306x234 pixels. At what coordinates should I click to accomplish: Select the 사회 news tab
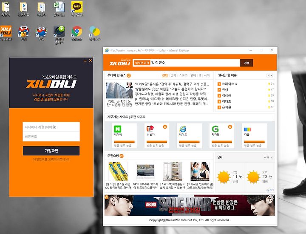click(207, 75)
